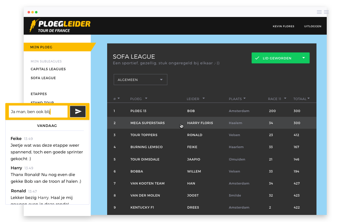
Task: Open Sofa League in sidebar
Action: (x=43, y=78)
